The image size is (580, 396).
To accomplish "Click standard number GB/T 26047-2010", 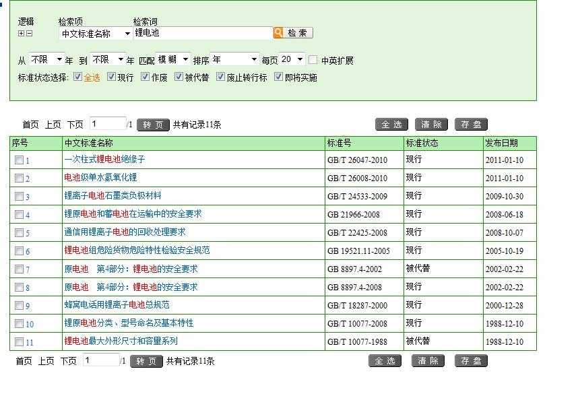I will click(357, 160).
